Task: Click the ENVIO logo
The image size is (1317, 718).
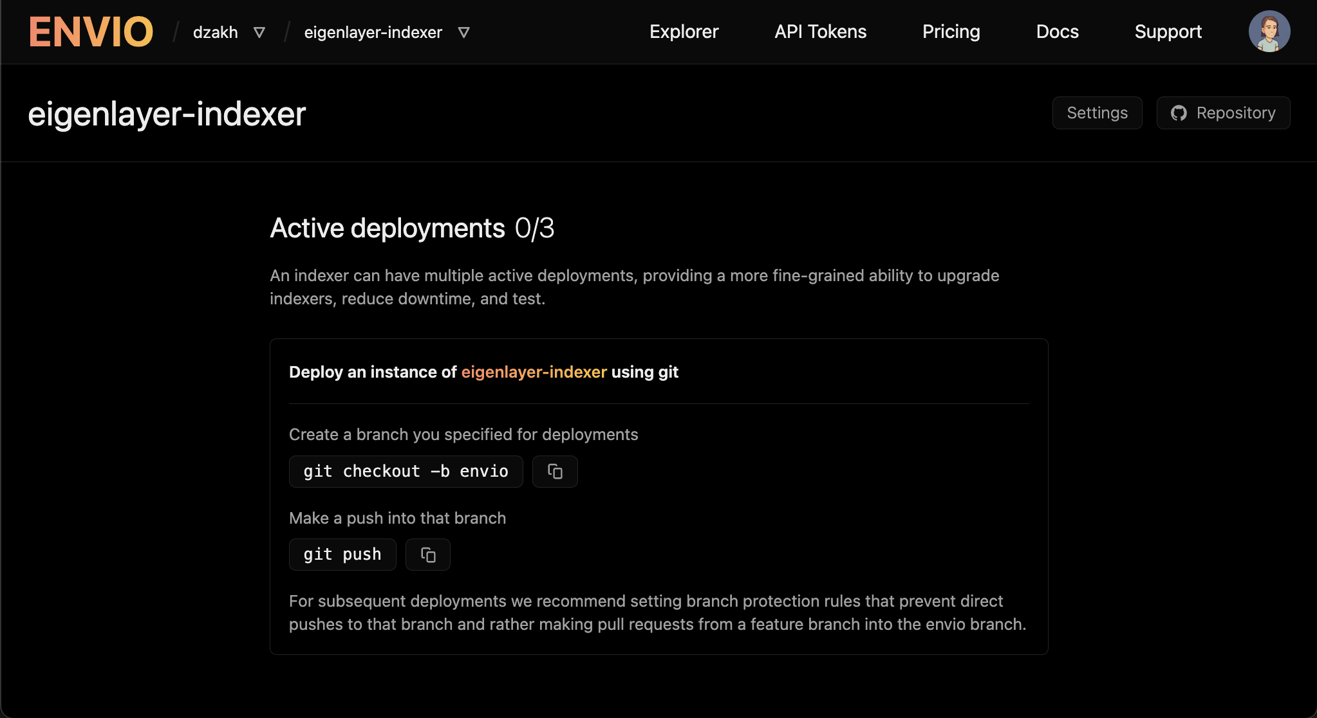Action: point(90,32)
